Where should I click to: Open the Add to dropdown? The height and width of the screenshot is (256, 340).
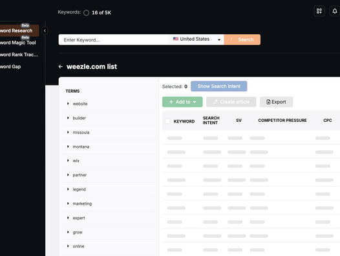(x=182, y=102)
